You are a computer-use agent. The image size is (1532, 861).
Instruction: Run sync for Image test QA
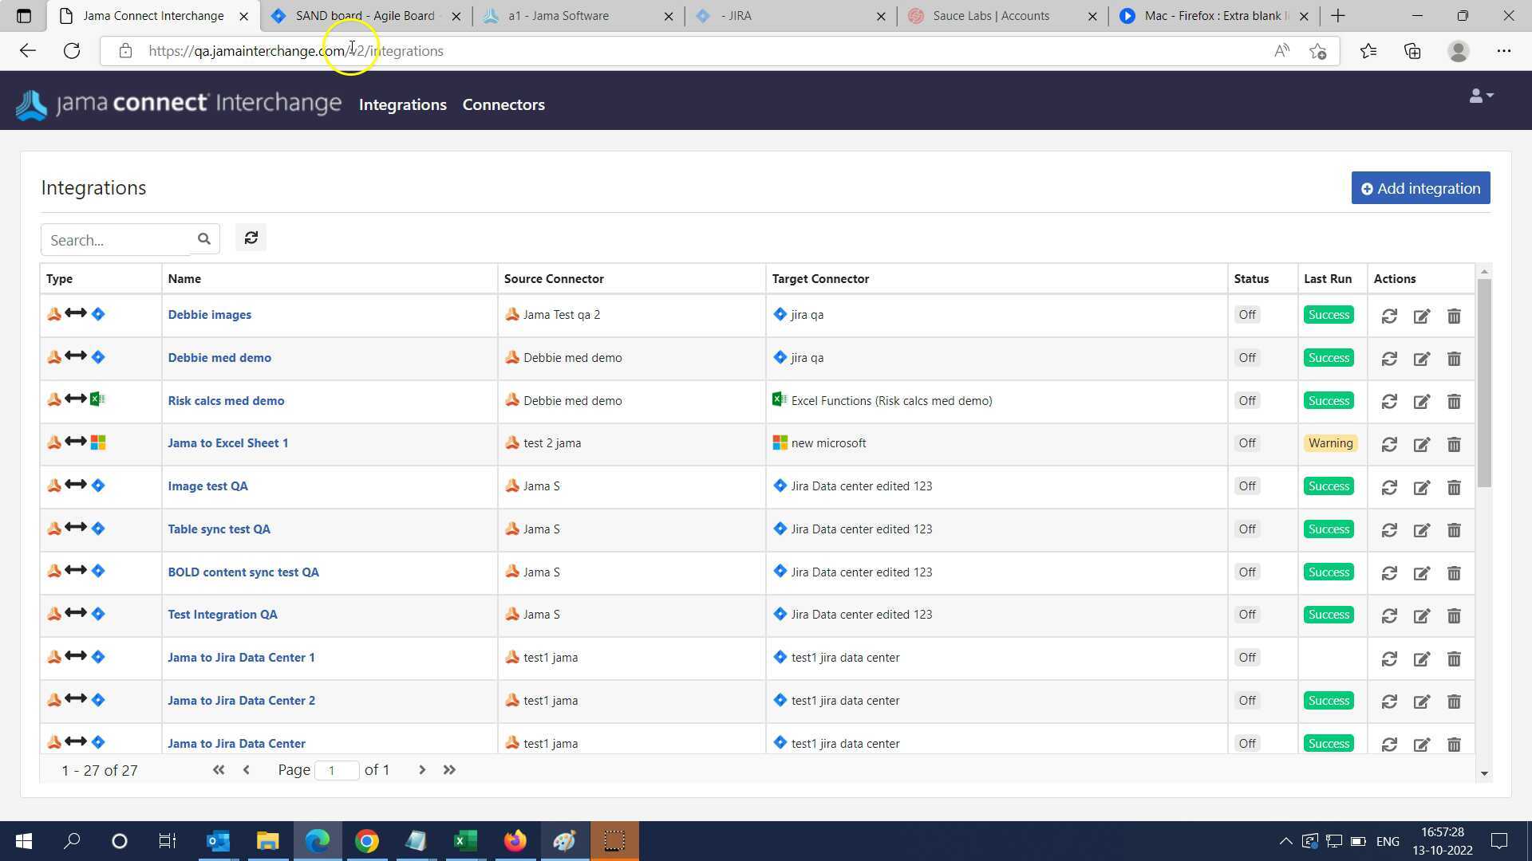click(x=1389, y=487)
